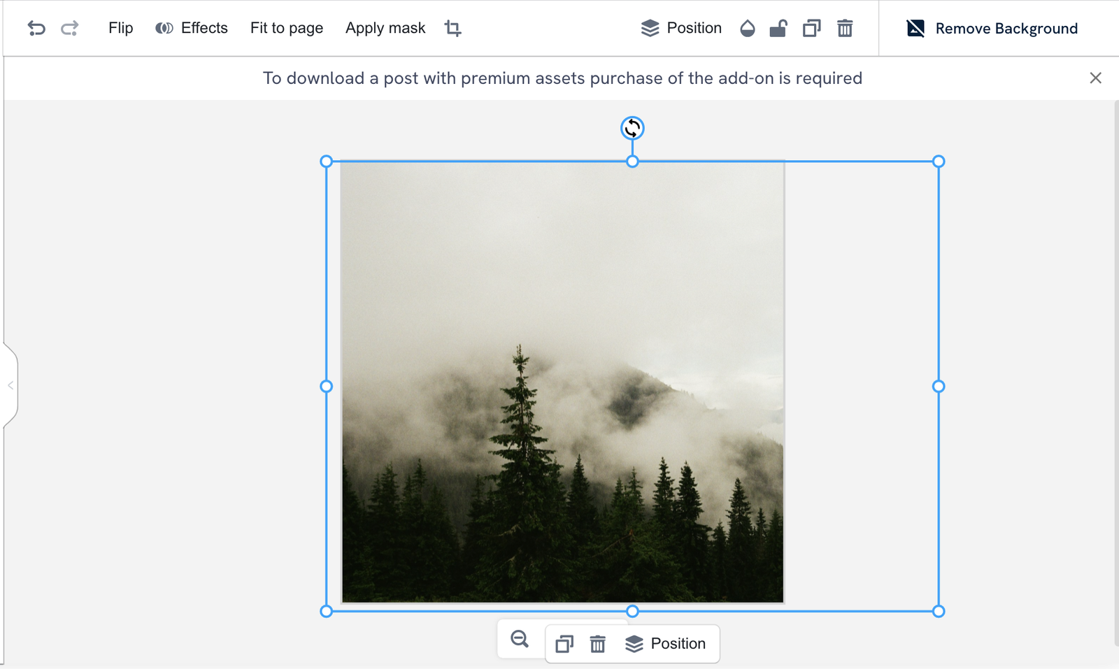Undo the last action
Screen dimensions: 1119x669
click(36, 28)
